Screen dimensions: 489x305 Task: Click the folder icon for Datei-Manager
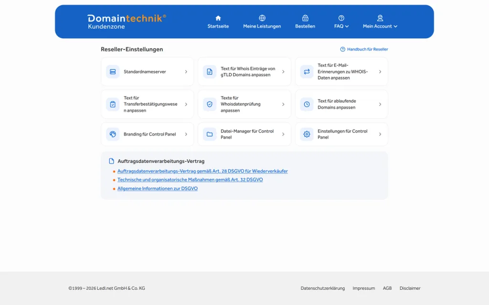(210, 134)
